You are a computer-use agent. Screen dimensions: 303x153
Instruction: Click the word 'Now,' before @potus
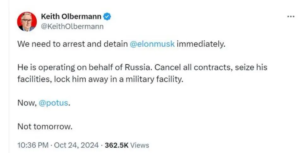coord(26,103)
